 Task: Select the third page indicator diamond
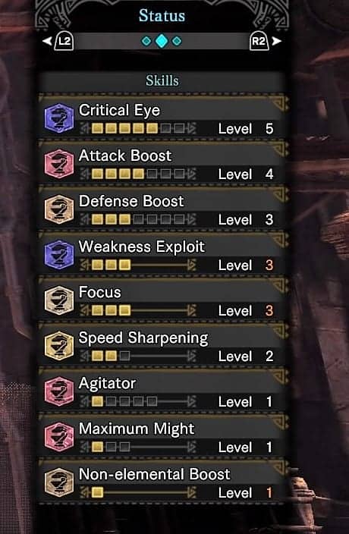pos(176,41)
